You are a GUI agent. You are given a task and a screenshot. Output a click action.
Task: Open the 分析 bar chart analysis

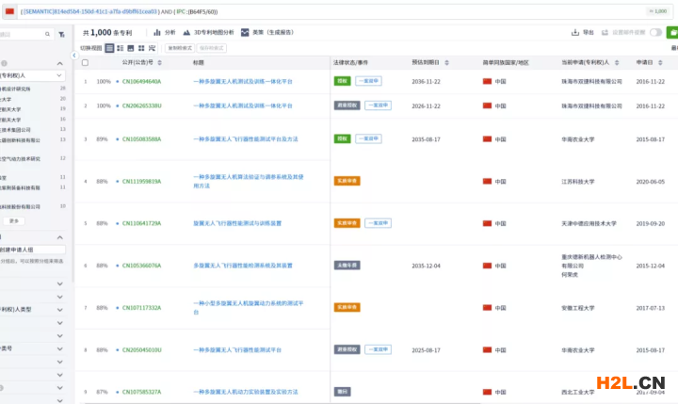click(166, 32)
